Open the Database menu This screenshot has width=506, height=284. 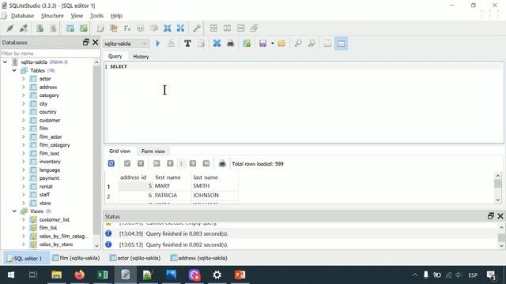pyautogui.click(x=22, y=16)
